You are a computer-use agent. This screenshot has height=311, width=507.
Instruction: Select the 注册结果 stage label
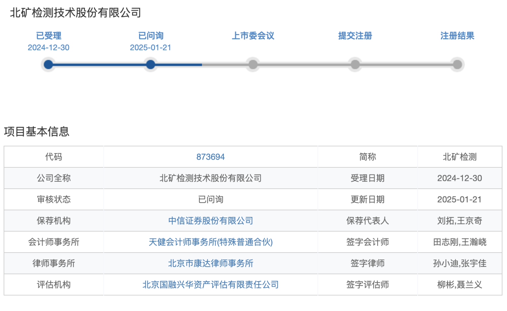coord(457,36)
